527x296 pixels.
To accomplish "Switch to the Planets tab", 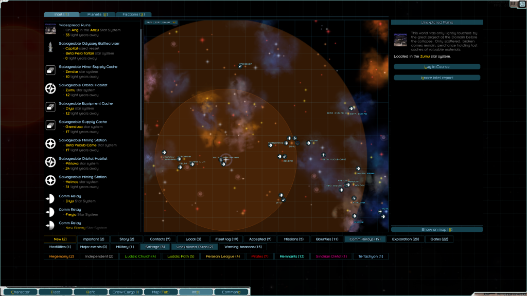I will click(97, 14).
